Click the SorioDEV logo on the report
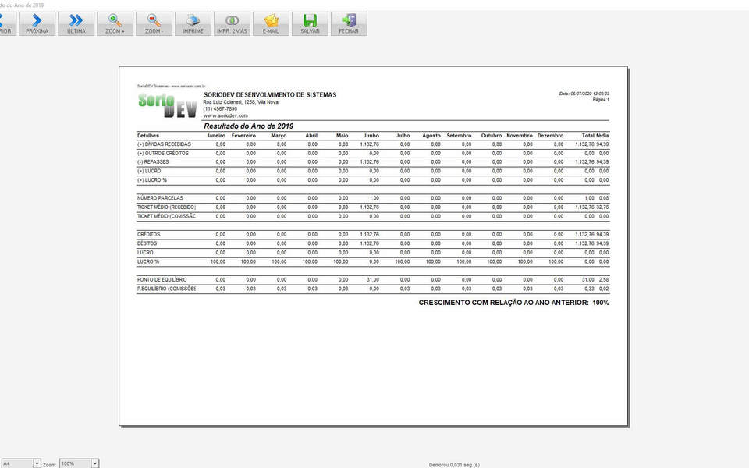 167,105
